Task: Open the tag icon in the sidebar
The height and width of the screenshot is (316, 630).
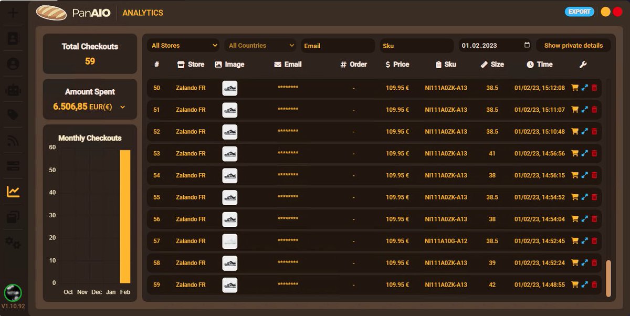Action: (13, 115)
